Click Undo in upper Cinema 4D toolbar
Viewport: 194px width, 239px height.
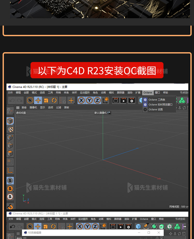[12, 101]
